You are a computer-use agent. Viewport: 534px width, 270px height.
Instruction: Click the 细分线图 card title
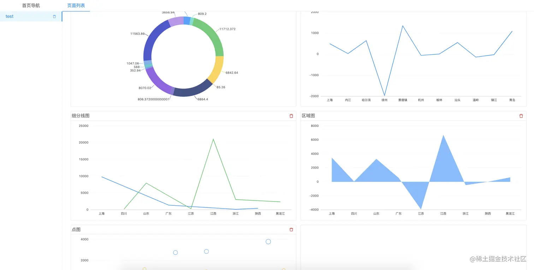[x=81, y=116]
